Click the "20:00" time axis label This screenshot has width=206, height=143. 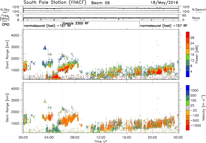pyautogui.click(x=152, y=138)
